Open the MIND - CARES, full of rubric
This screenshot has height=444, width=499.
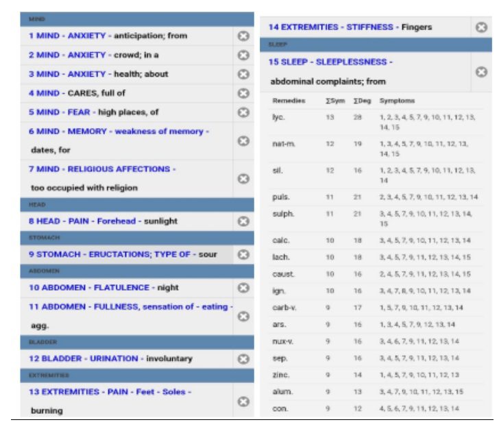pos(77,93)
